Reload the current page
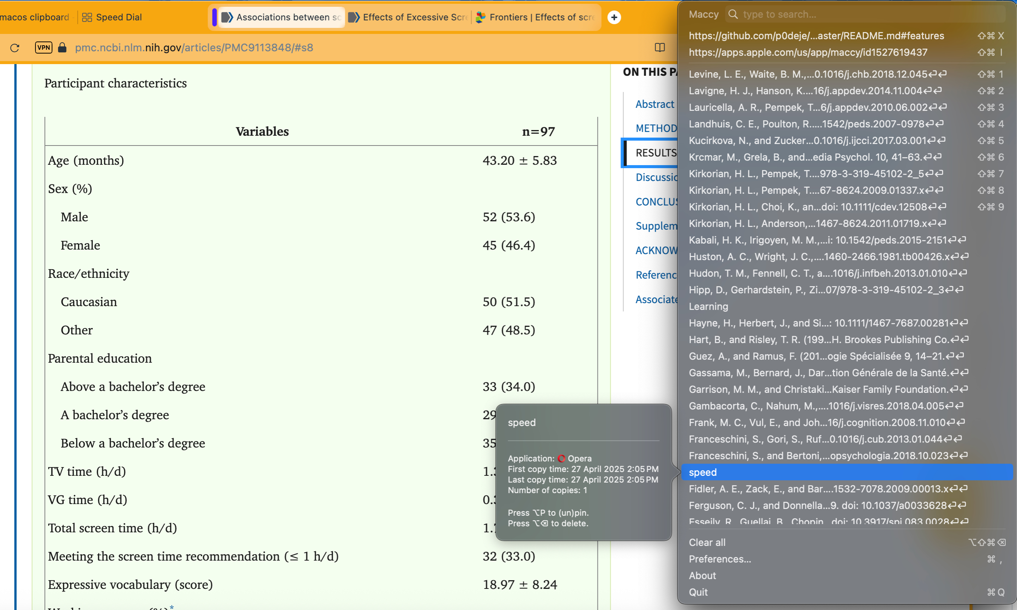The height and width of the screenshot is (610, 1017). (15, 48)
